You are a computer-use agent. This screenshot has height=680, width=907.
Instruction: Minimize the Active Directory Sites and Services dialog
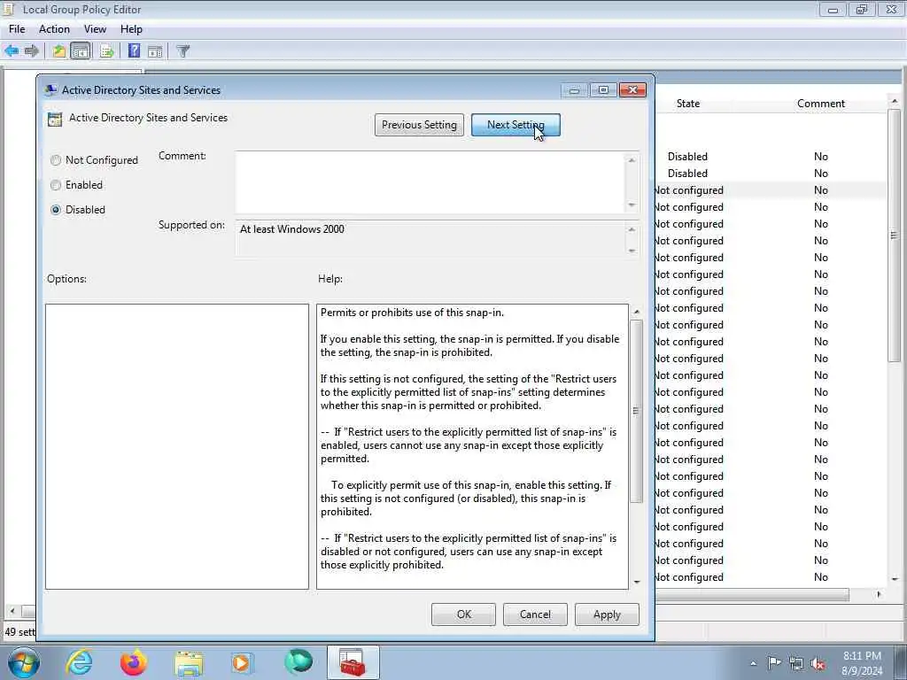pos(574,90)
